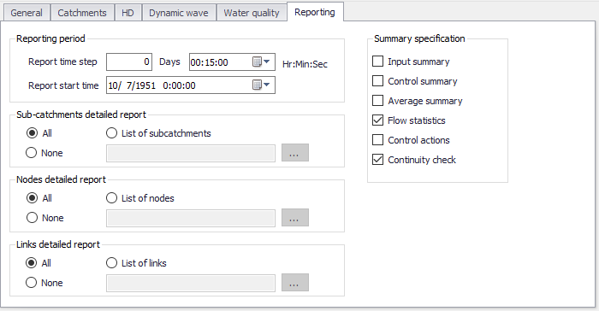Screen dimensions: 599x311
Task: Uncheck the Continuity check checkbox
Action: tap(378, 160)
